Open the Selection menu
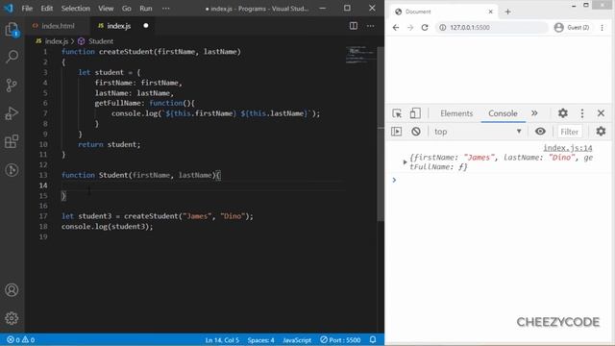The height and width of the screenshot is (346, 615). (75, 9)
